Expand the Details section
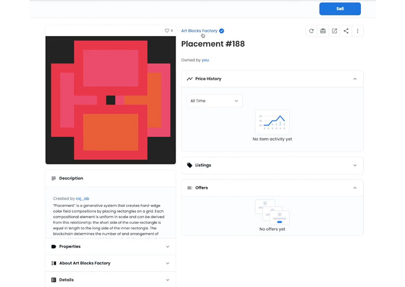 (168, 280)
